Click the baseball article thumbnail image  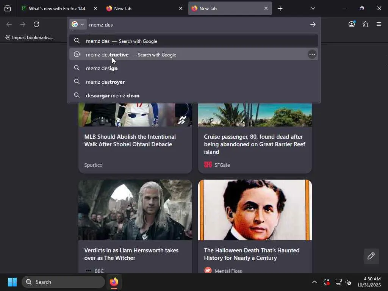point(135,115)
